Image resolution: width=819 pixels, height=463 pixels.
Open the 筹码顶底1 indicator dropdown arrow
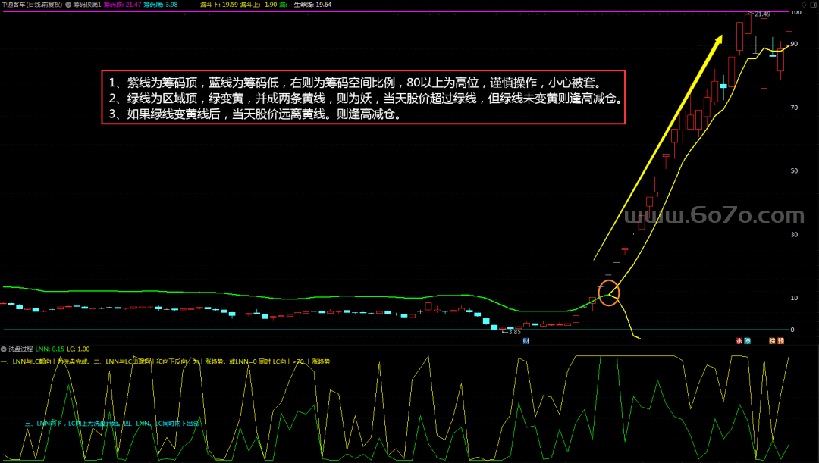click(68, 5)
